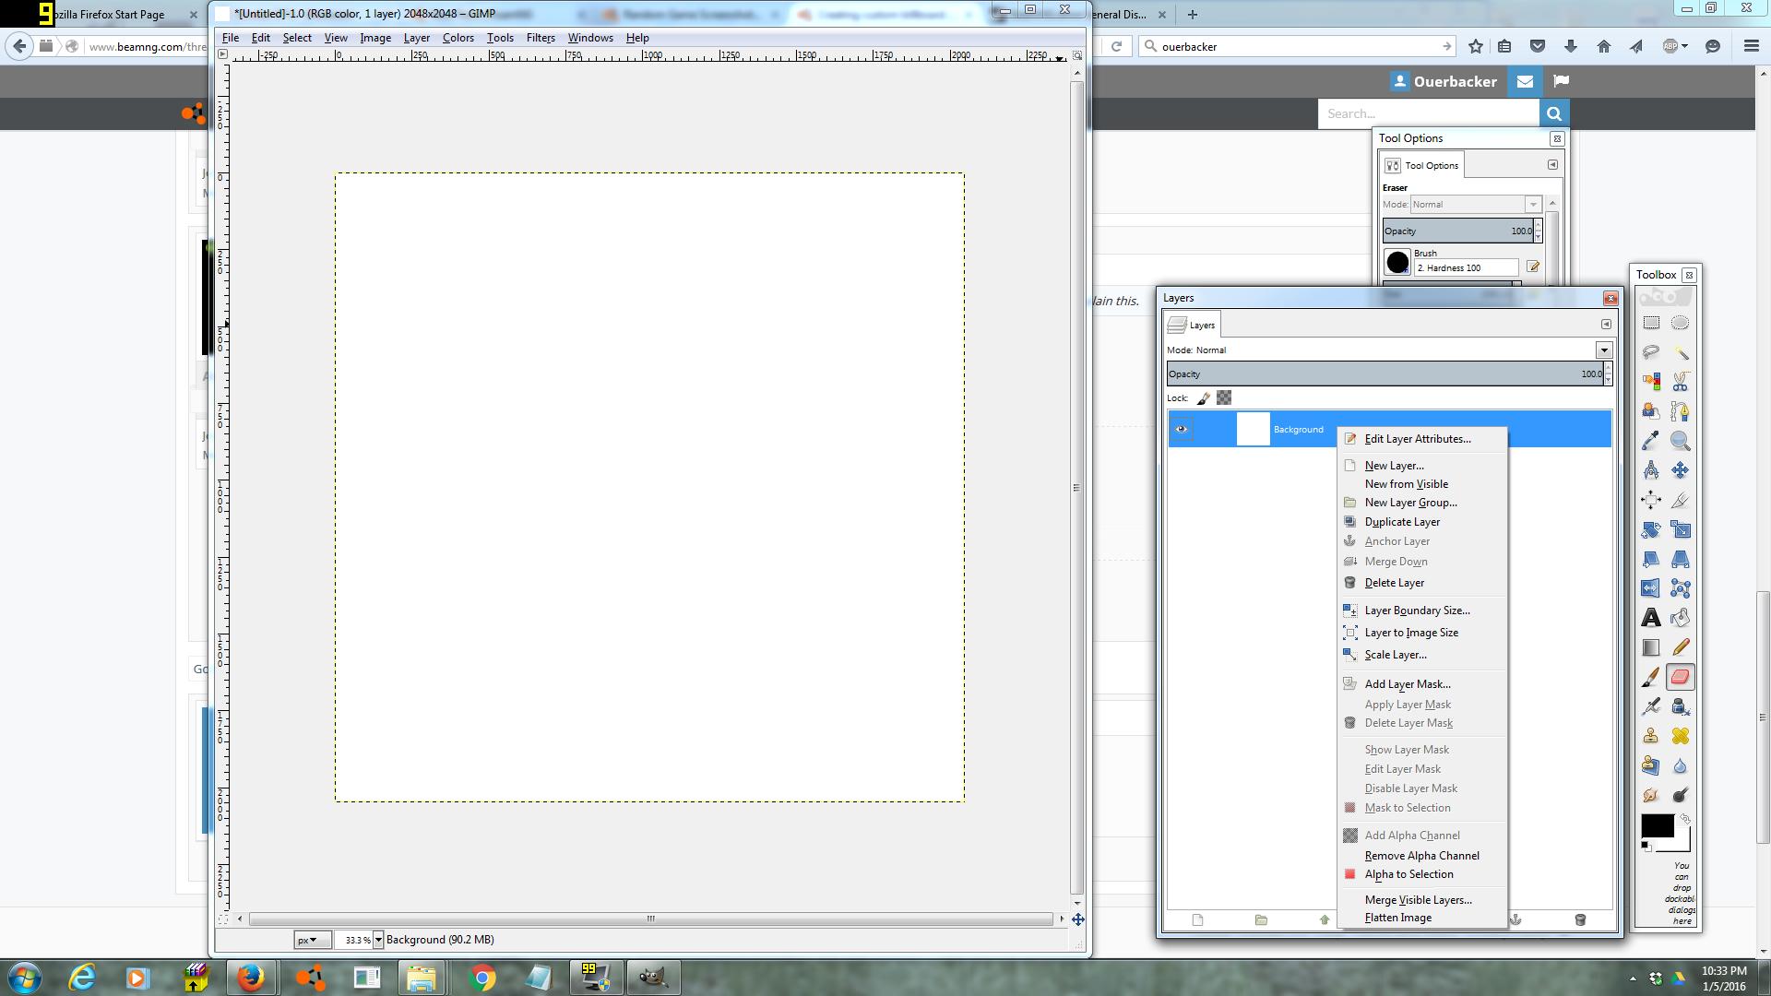Select the Scissors Select tool
The width and height of the screenshot is (1771, 996).
click(1681, 382)
